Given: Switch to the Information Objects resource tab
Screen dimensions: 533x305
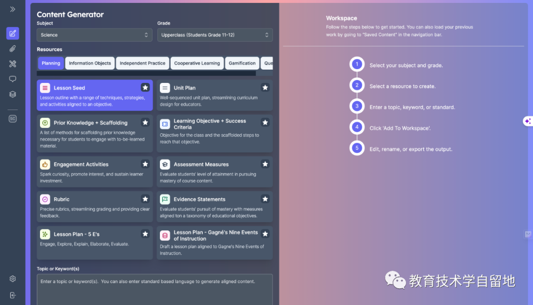Looking at the screenshot, I should (90, 63).
